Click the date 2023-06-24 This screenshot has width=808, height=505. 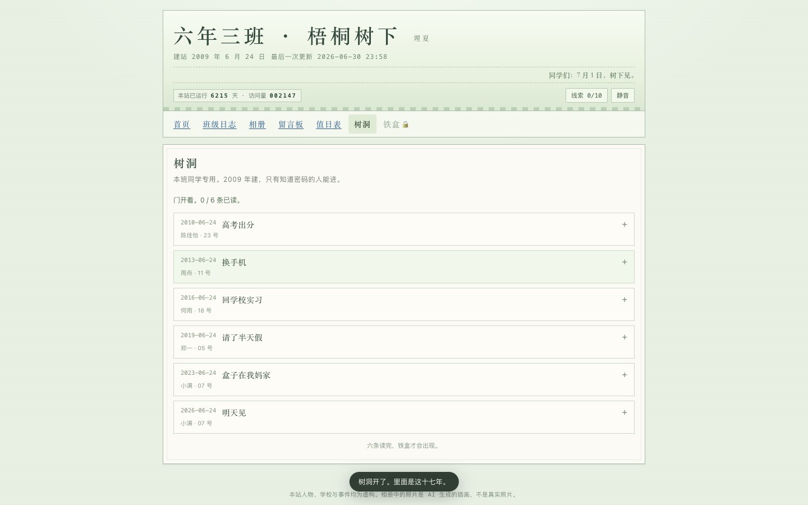coord(198,373)
